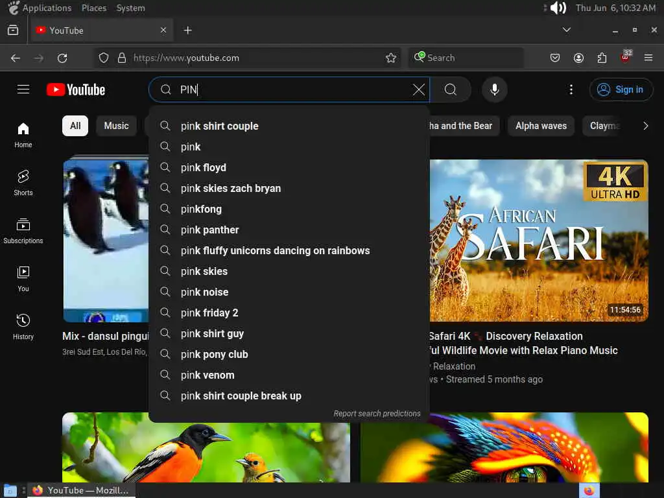Select the Music filter chip
Screen dimensions: 664x498
point(117,126)
